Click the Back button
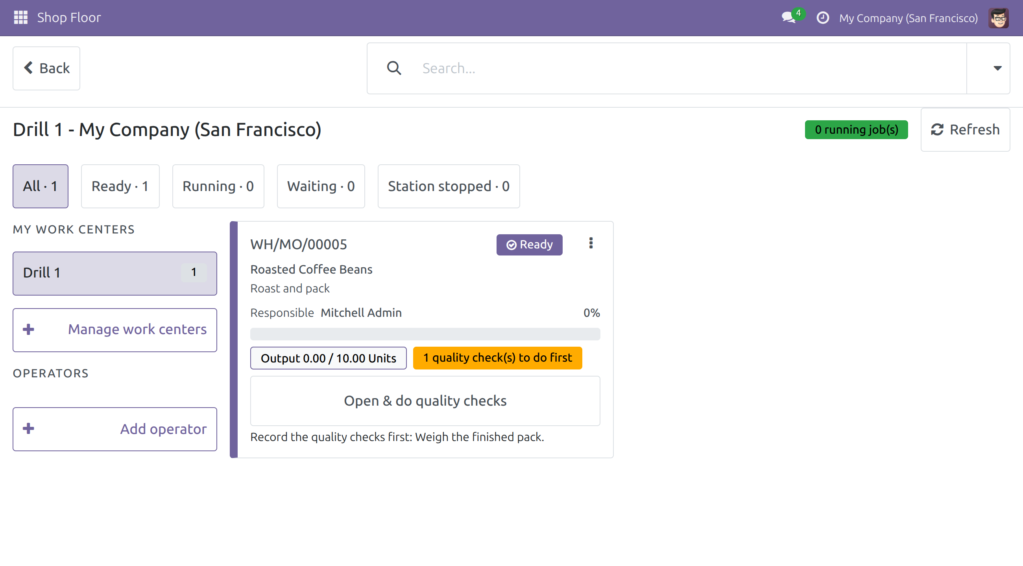Viewport: 1023px width, 566px height. tap(46, 68)
